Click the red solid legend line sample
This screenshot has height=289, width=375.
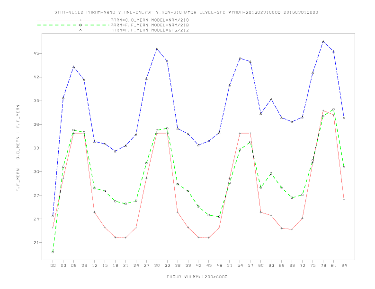tap(73, 20)
